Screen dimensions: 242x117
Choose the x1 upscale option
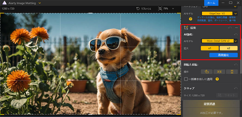pyautogui.click(x=210, y=48)
